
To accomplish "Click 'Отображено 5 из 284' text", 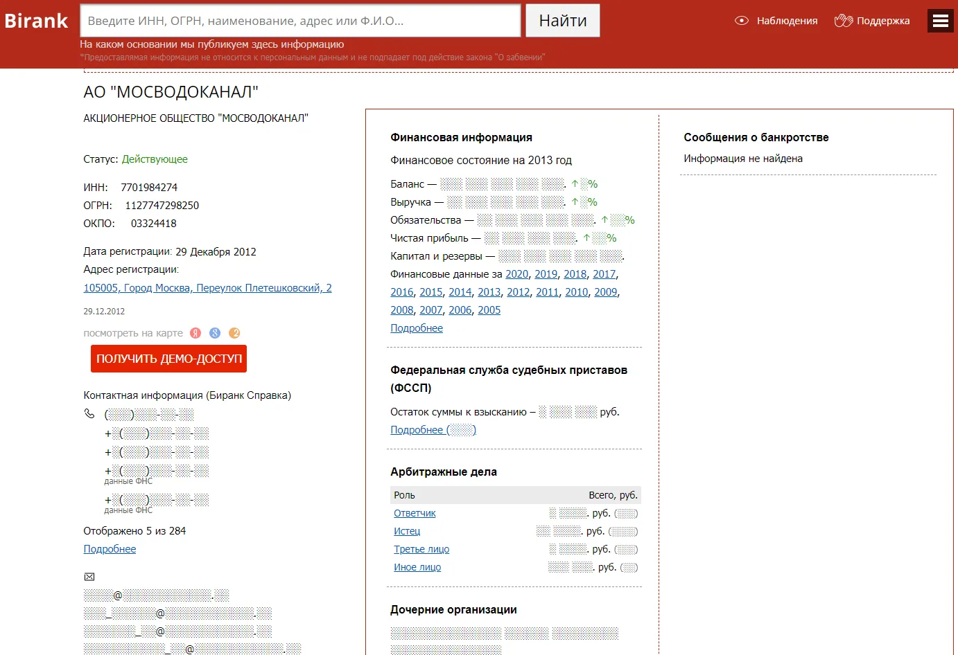I will tap(134, 531).
